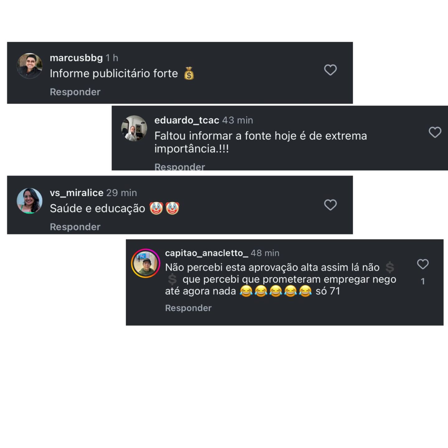Viewport: 448px width, 448px height.
Task: Click Responder under eduardo_tcac's comment
Action: (x=180, y=166)
